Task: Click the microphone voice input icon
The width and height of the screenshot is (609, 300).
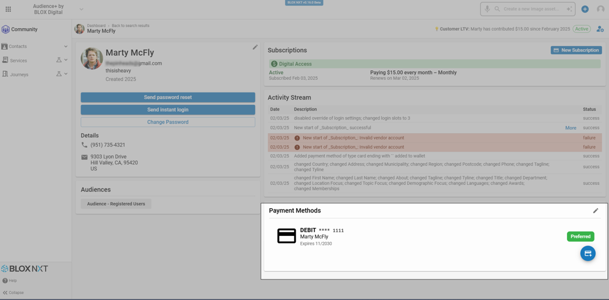Action: [x=487, y=9]
